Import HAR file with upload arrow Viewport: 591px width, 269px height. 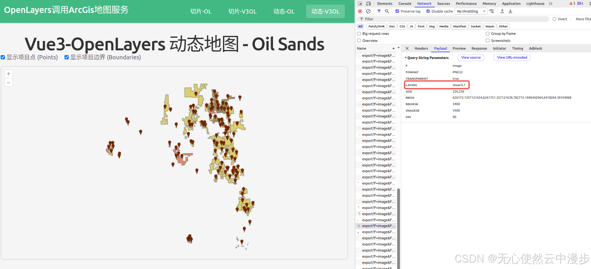[x=502, y=11]
